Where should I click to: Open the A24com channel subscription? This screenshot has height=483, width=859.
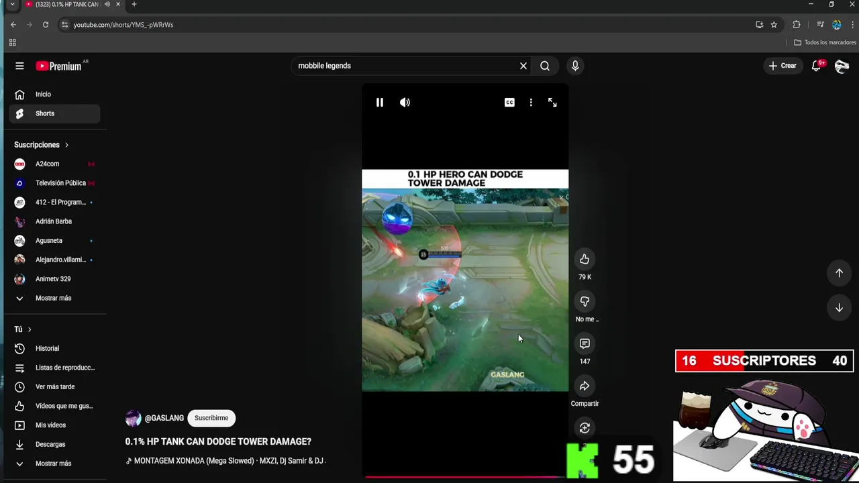point(54,164)
